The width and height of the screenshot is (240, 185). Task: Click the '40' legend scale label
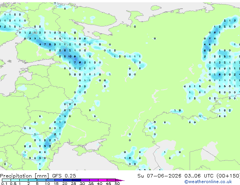[100, 183]
